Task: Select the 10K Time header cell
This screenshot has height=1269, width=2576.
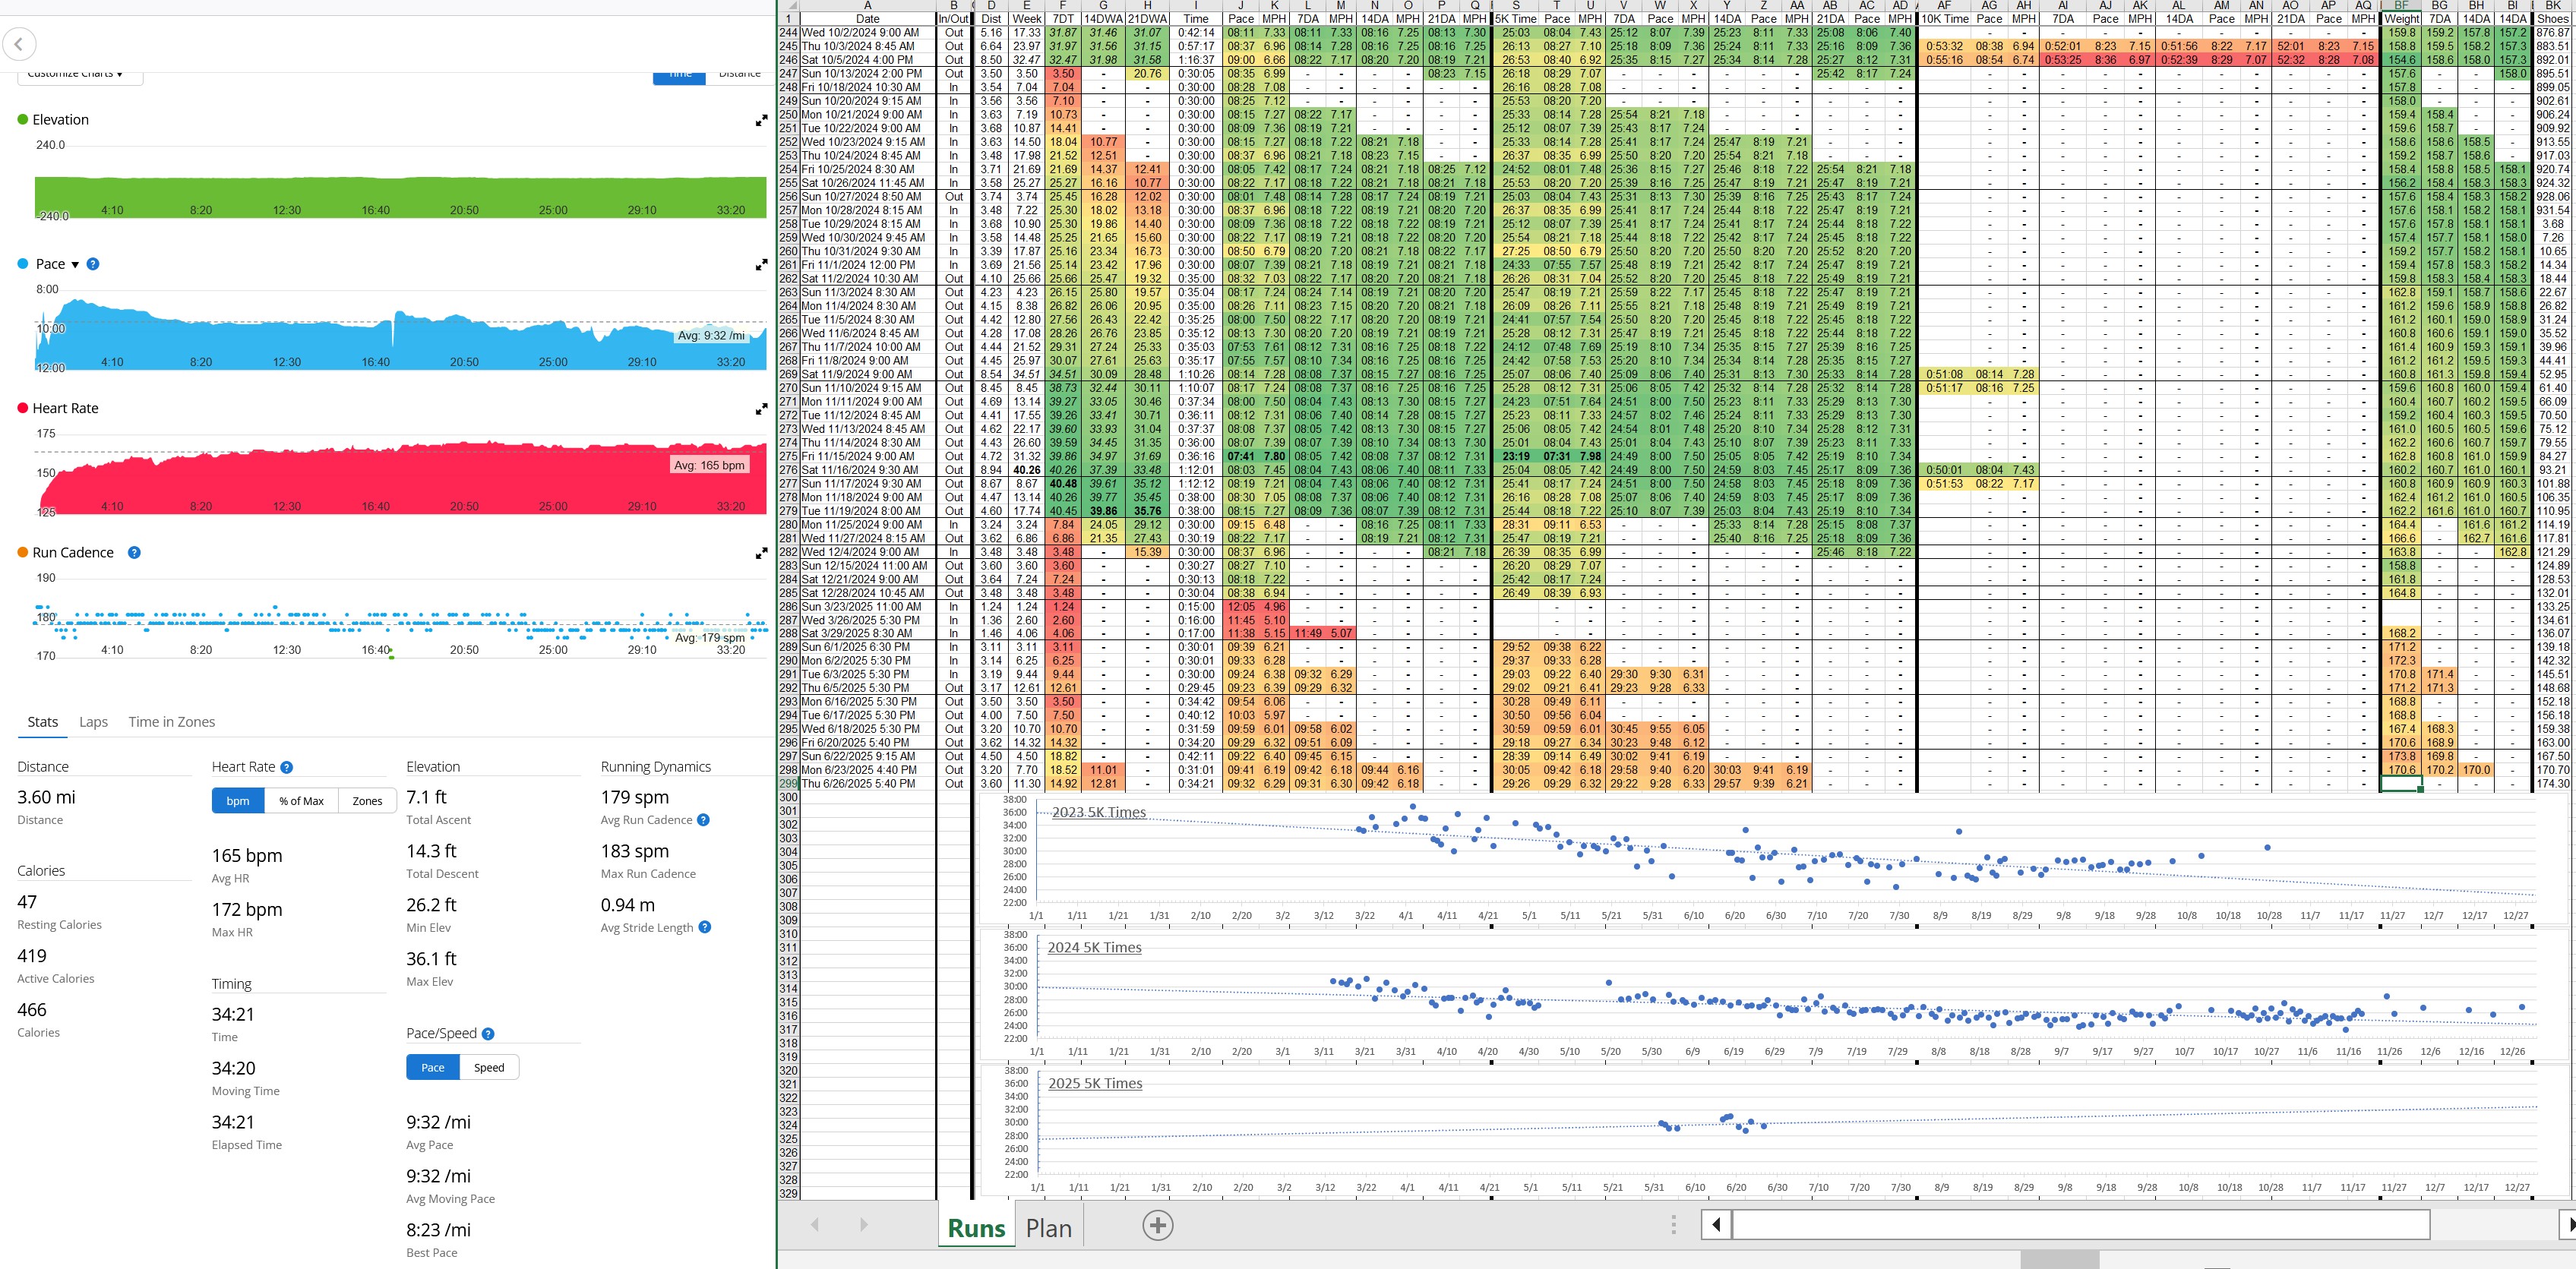Action: (x=1944, y=19)
